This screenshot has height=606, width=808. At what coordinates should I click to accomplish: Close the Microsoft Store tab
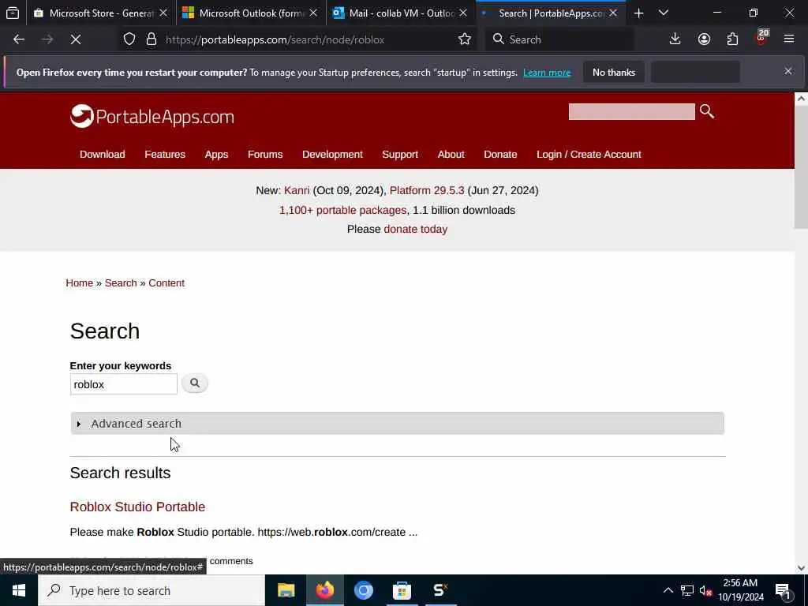click(x=163, y=13)
